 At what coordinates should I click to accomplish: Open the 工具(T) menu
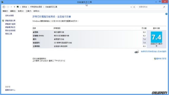click(x=29, y=11)
